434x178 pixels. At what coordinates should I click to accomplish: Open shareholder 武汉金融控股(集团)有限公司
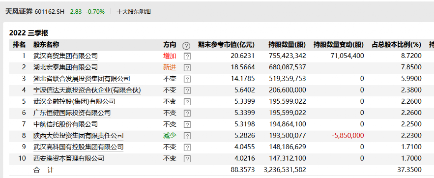(x=74, y=101)
